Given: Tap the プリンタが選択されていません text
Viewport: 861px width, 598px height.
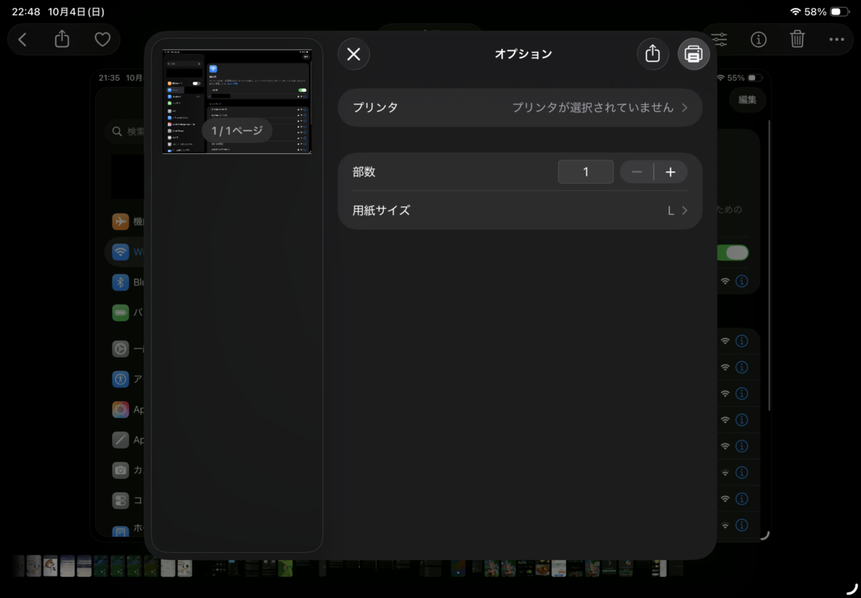Looking at the screenshot, I should tap(592, 107).
